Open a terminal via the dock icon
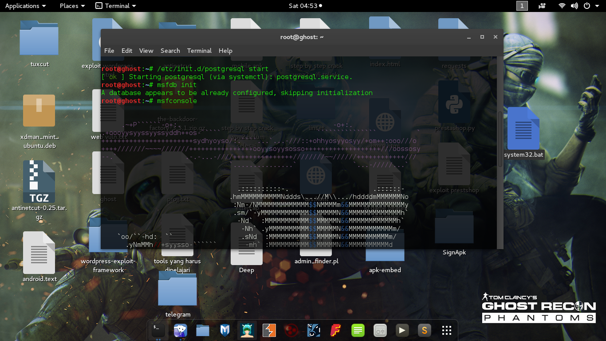The image size is (606, 341). (158, 330)
